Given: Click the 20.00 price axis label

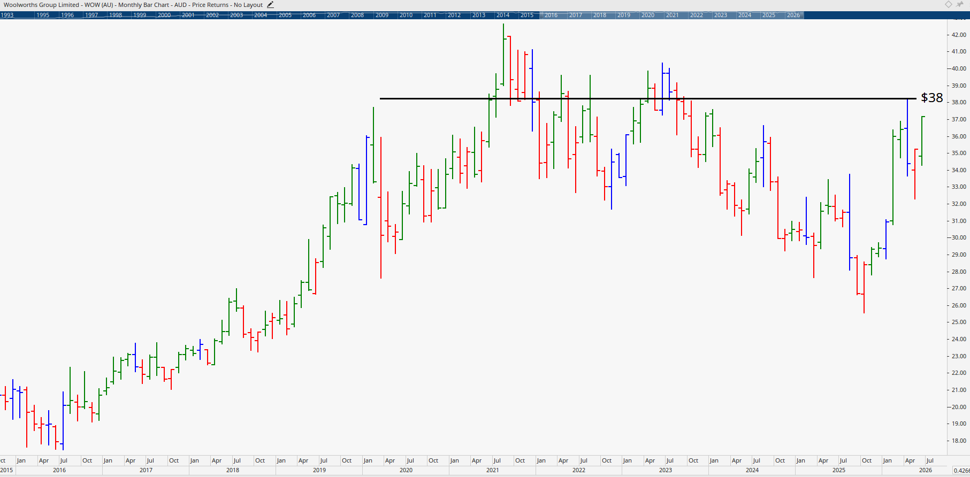Looking at the screenshot, I should (959, 407).
